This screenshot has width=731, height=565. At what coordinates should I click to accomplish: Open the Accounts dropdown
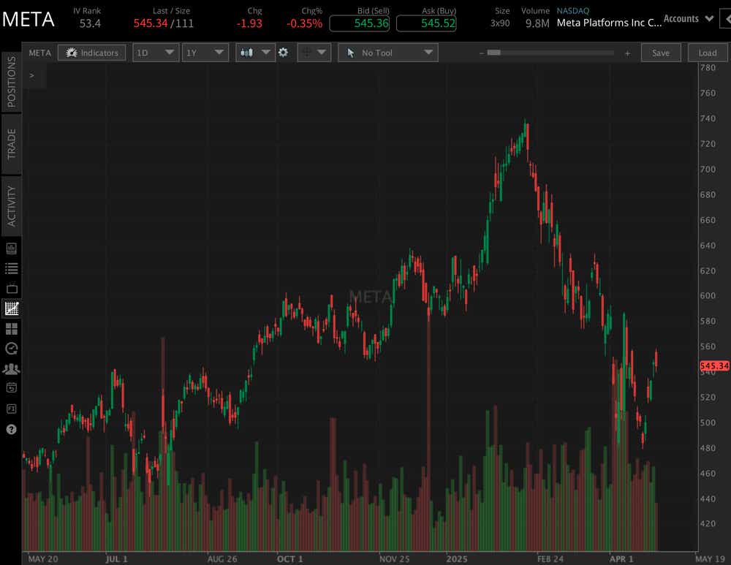click(x=688, y=19)
